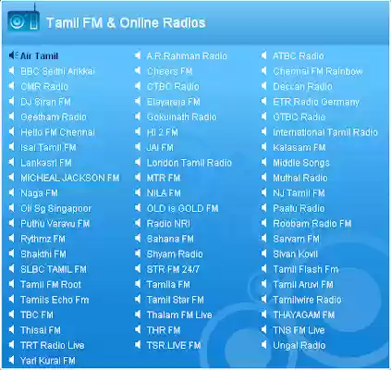
Task: Click speaker icon next to CMR Radio
Action: pos(12,86)
